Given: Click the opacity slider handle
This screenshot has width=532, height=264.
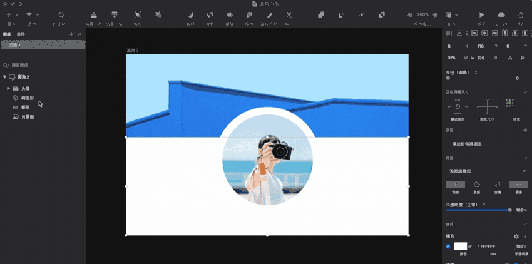Looking at the screenshot, I should click(509, 210).
